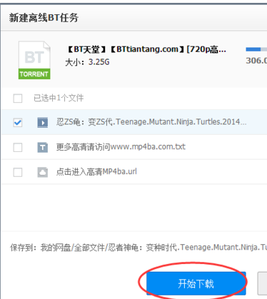Click the size text 大小: 3.25G

coord(87,62)
